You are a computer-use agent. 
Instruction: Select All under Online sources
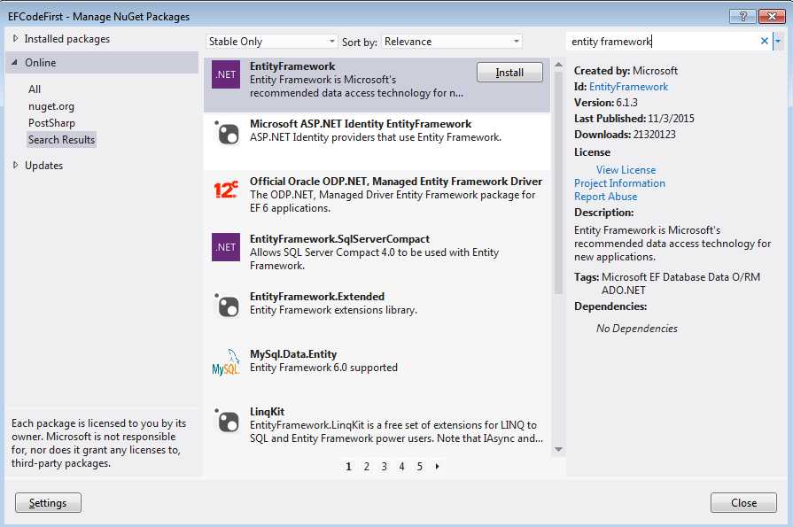tap(35, 89)
